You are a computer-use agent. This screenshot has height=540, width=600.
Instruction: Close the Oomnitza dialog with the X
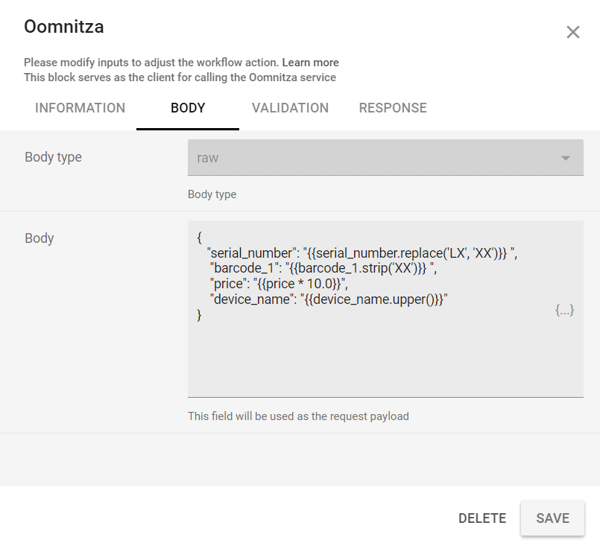pos(572,32)
